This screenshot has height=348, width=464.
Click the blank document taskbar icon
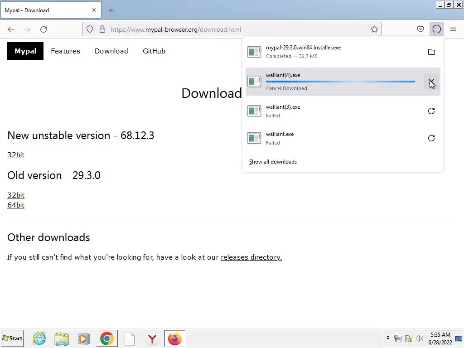point(129,339)
